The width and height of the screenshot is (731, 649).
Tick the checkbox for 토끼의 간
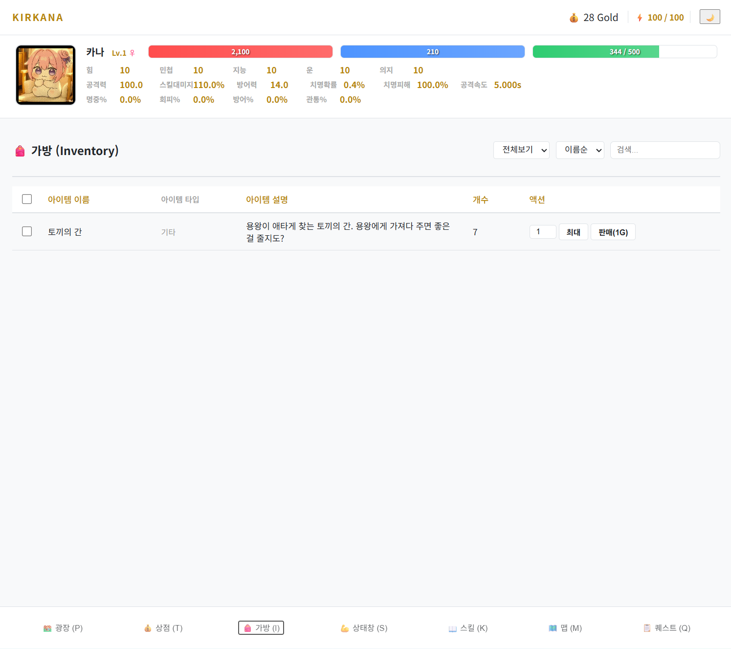pos(27,231)
